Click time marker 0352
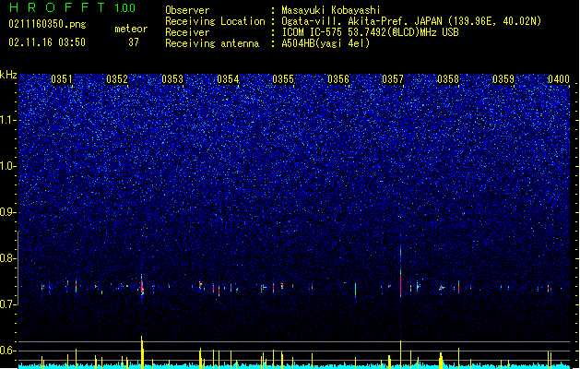The height and width of the screenshot is (369, 580). click(117, 79)
